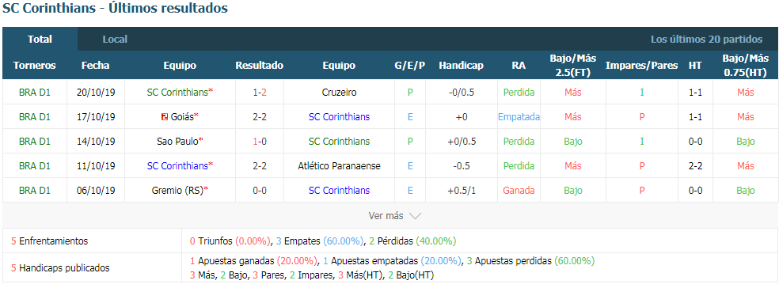Click the 2-2 result of the Goiás match

tap(260, 117)
